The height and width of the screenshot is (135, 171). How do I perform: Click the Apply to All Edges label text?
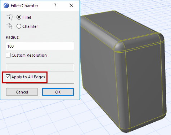[28, 77]
